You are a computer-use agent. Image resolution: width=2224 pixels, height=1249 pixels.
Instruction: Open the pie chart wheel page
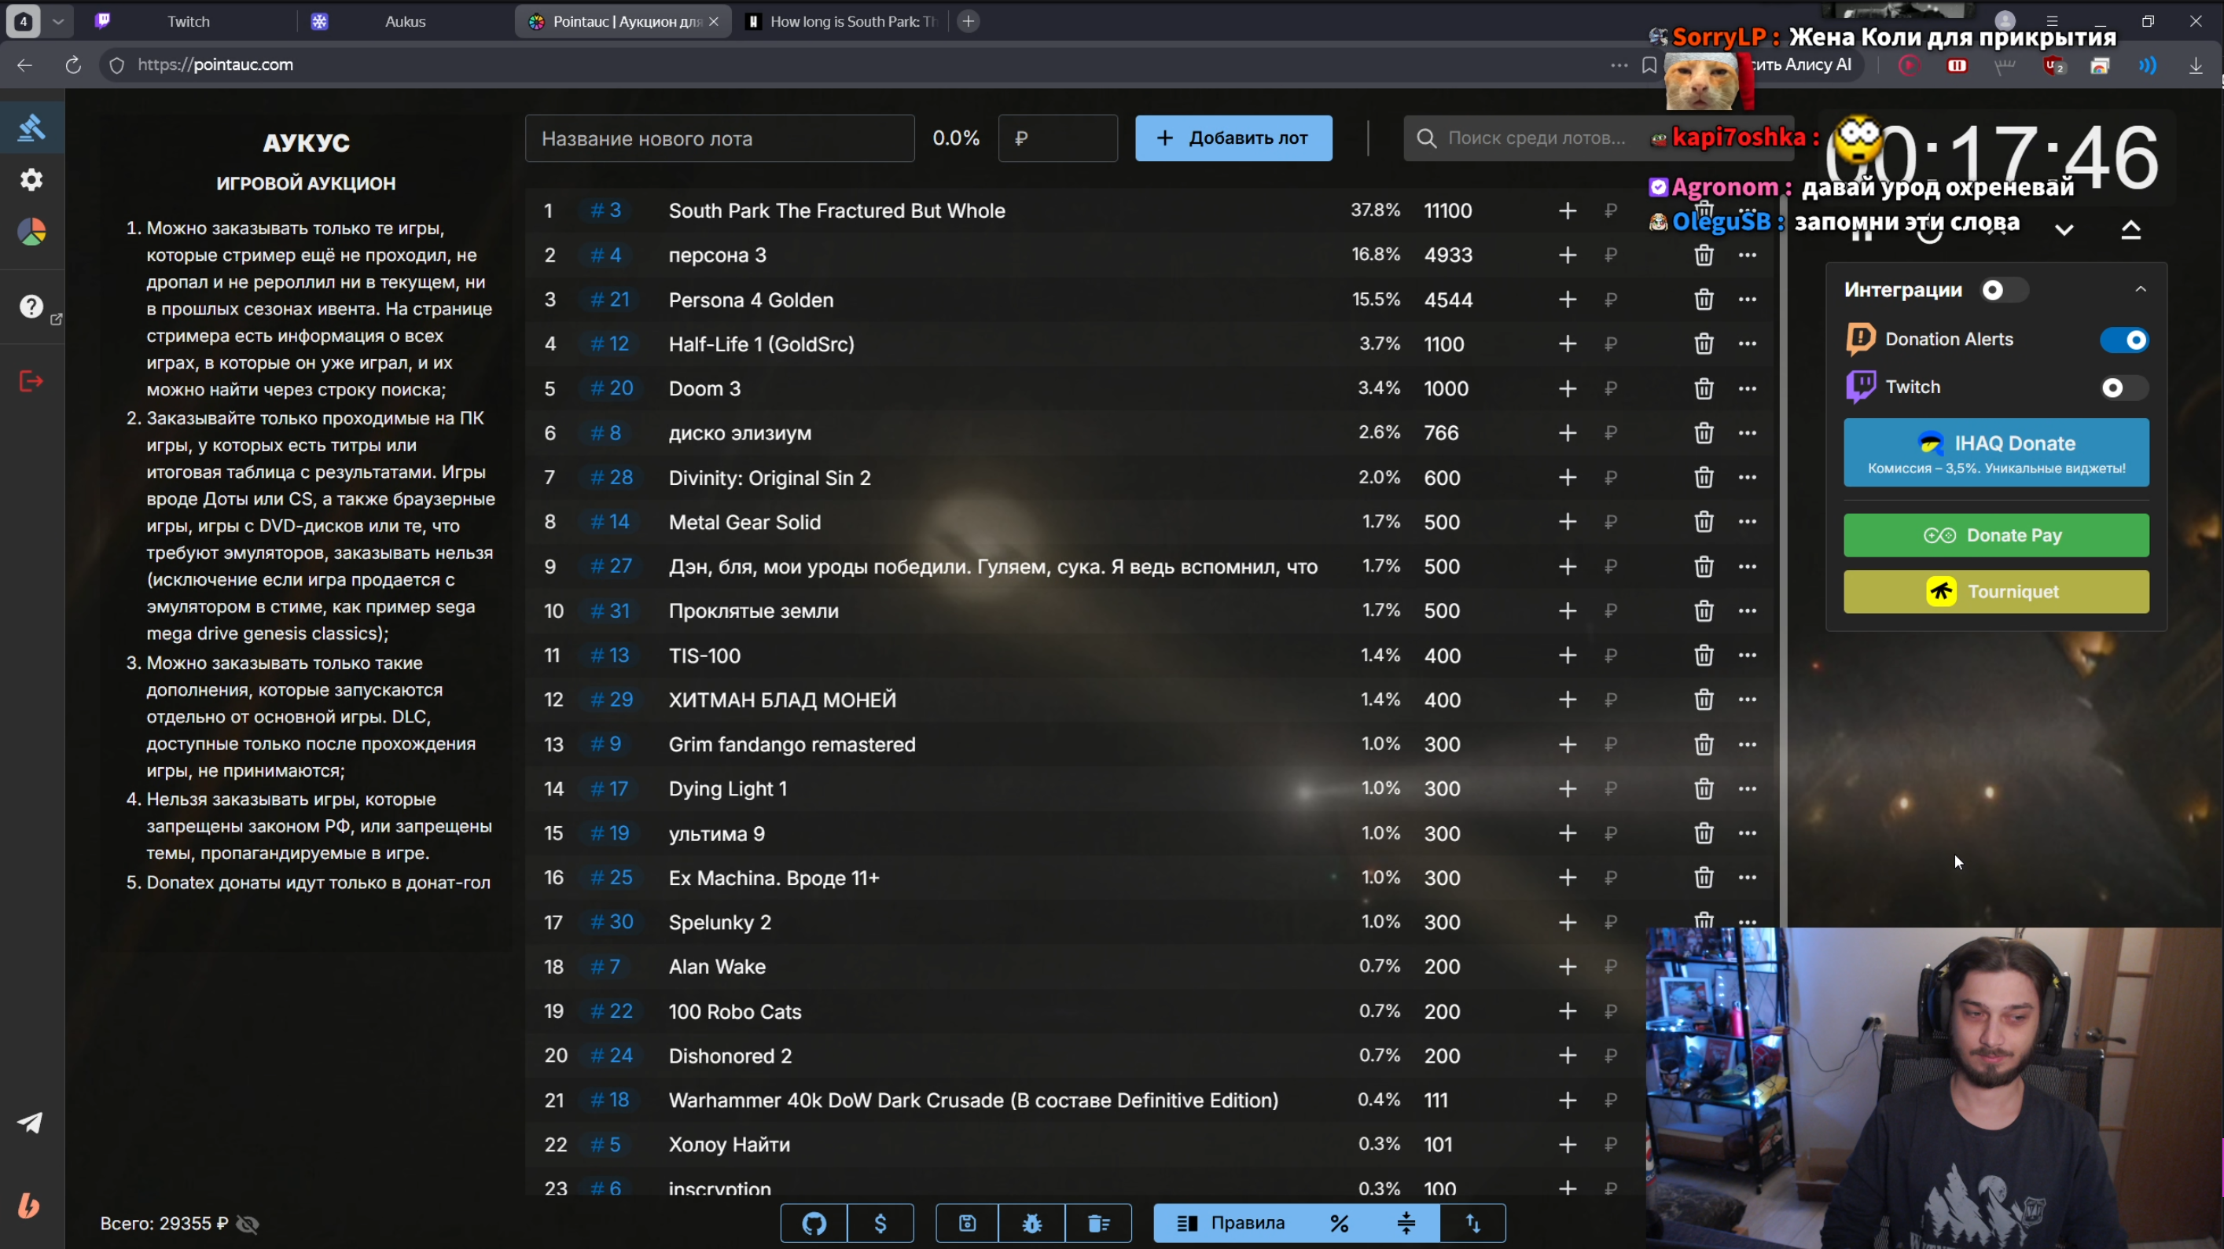(x=32, y=232)
